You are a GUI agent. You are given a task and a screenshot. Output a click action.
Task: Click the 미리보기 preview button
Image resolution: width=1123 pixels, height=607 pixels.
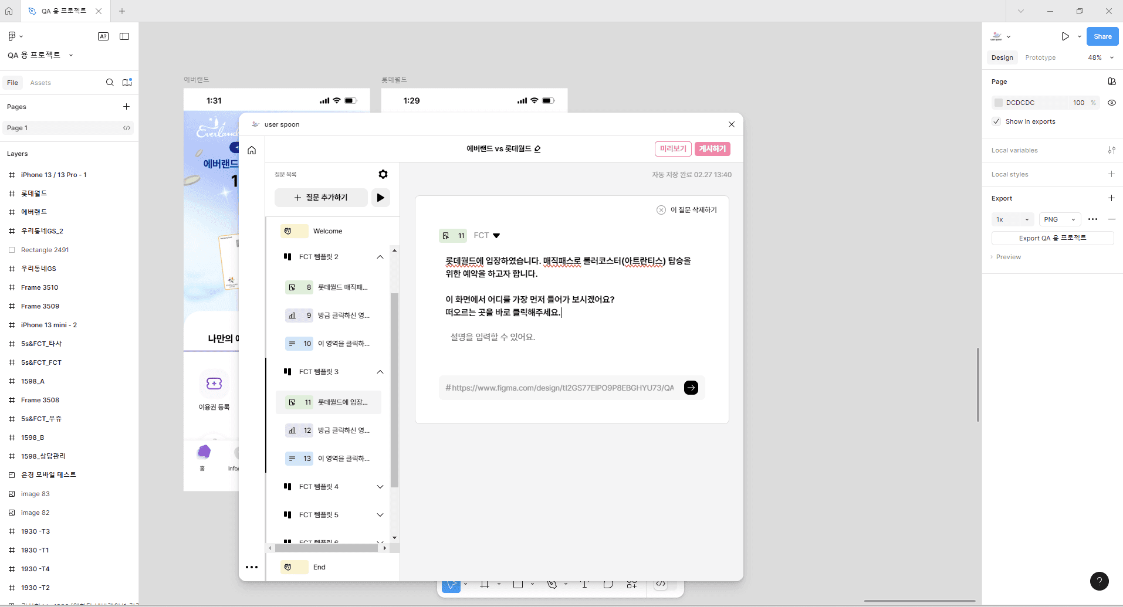(673, 149)
